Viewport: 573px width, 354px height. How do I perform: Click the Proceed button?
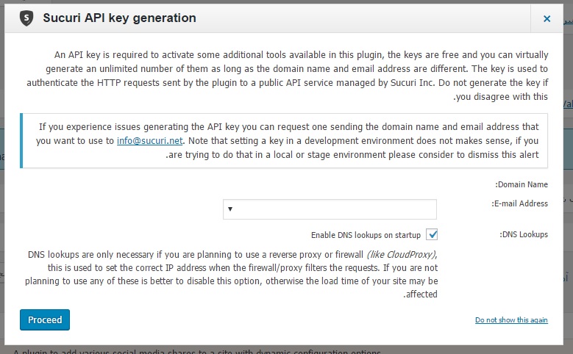[x=45, y=320]
